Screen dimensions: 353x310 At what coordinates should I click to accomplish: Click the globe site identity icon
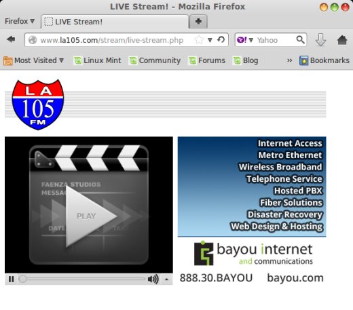click(33, 40)
